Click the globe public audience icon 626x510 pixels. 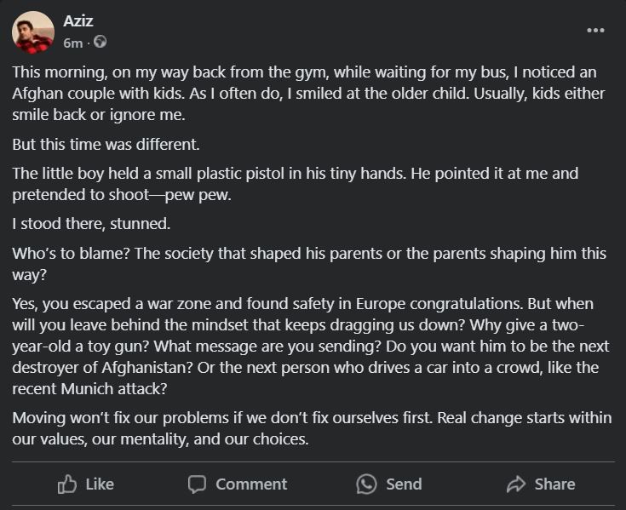point(100,42)
